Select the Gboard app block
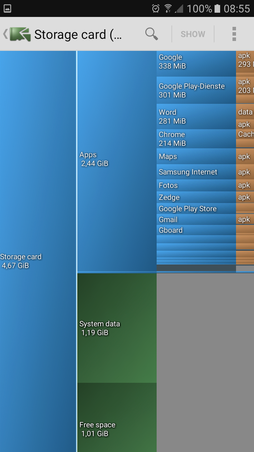 tap(196, 230)
